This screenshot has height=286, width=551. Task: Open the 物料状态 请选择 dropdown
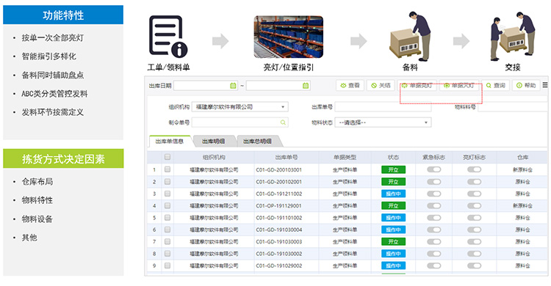pos(383,122)
